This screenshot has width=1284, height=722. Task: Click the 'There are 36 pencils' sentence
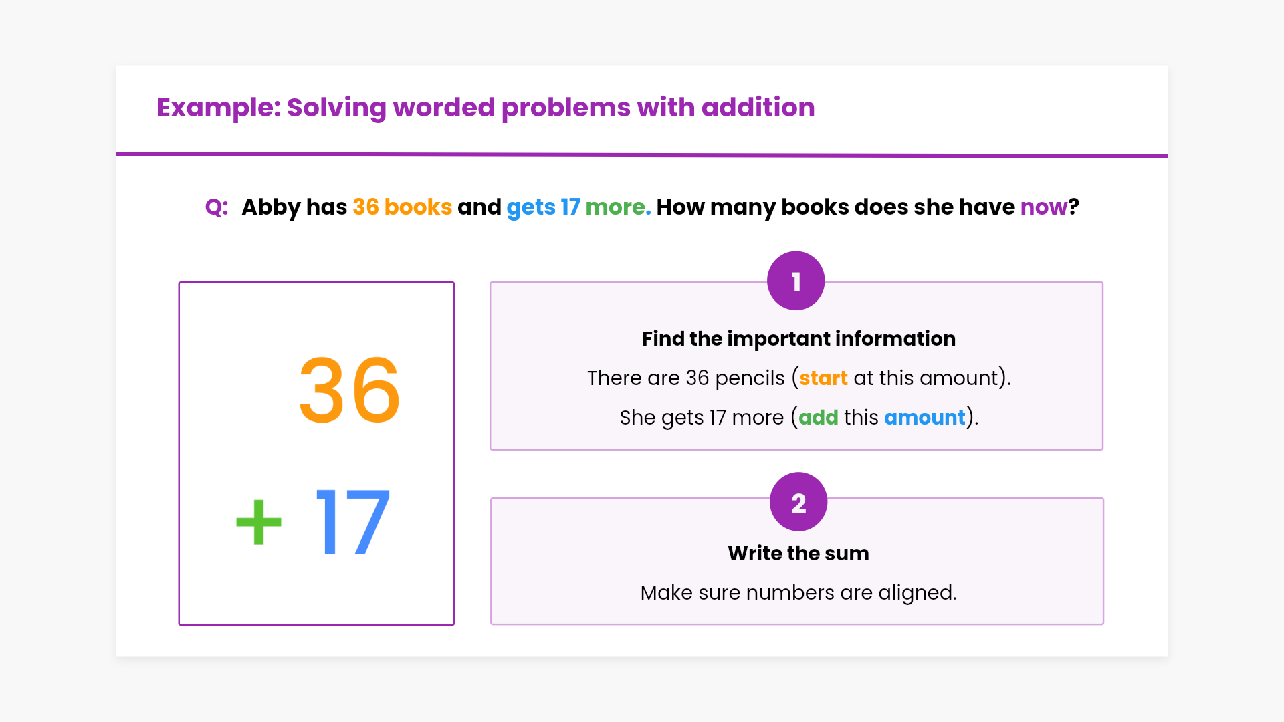tap(685, 378)
